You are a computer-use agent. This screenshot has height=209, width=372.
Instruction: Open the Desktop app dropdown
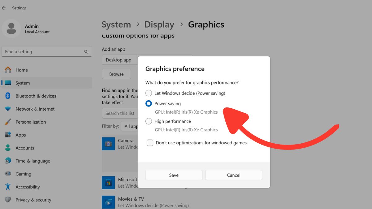tap(120, 60)
